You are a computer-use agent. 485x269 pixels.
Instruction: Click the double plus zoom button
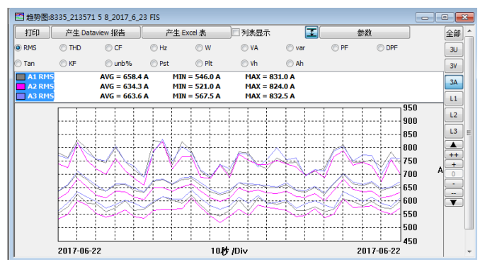[453, 154]
